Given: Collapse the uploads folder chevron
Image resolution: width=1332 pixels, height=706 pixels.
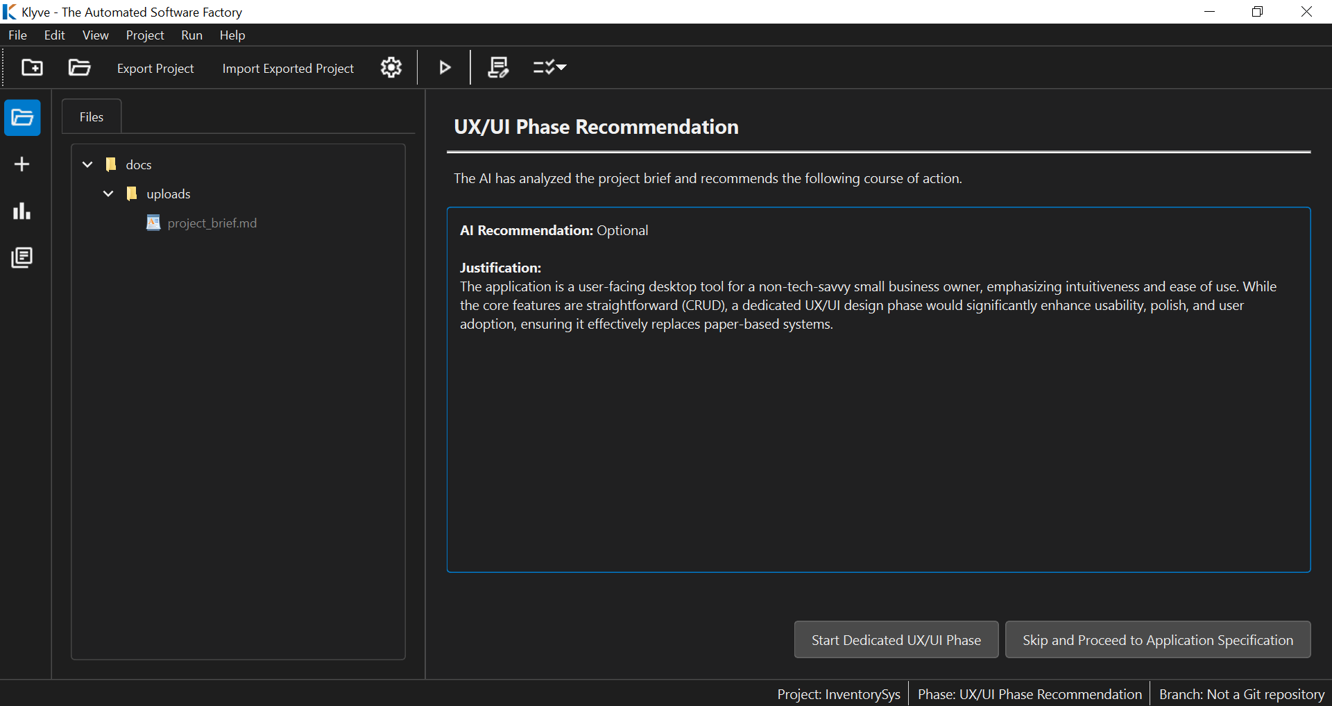Looking at the screenshot, I should click(108, 193).
